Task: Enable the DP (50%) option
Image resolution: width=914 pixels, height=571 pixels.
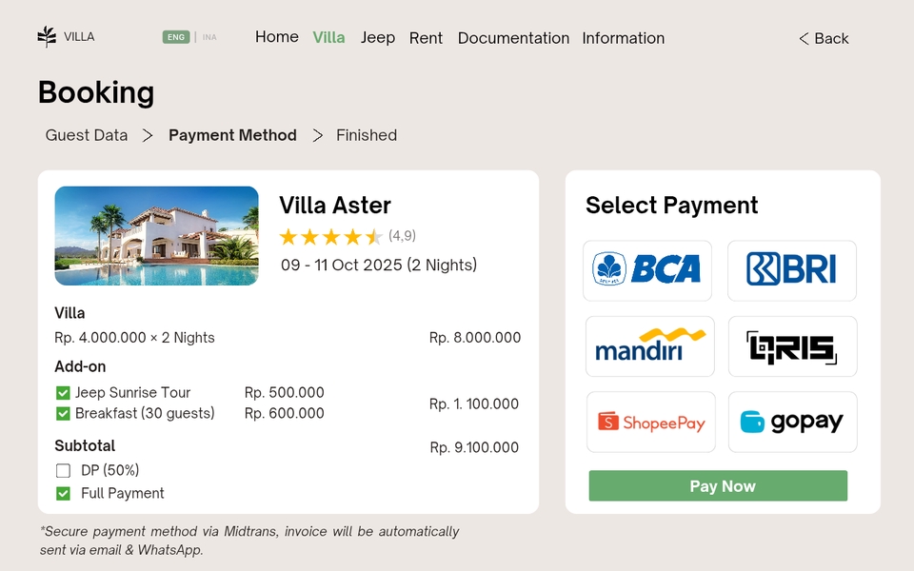Action: click(63, 470)
